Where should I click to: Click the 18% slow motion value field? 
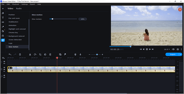(x=83, y=19)
